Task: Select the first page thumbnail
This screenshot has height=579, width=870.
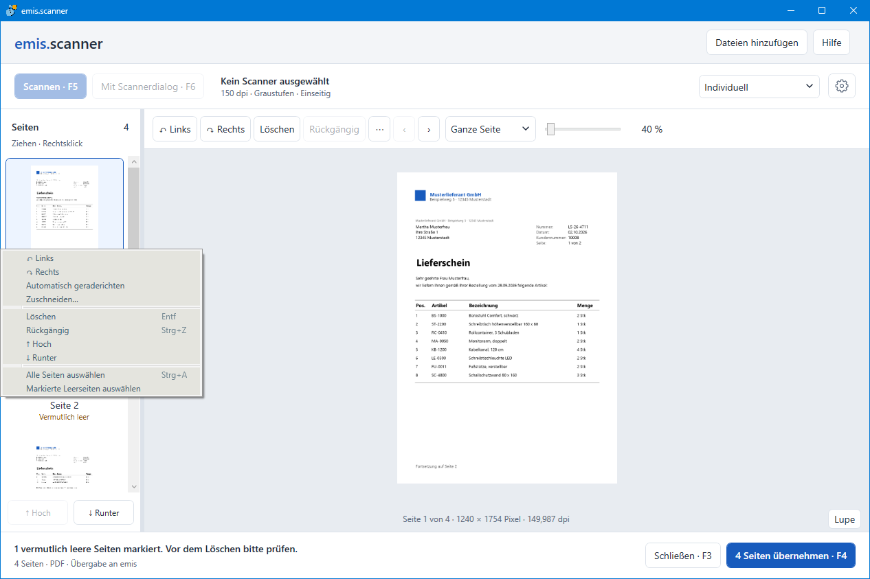Action: pos(65,204)
